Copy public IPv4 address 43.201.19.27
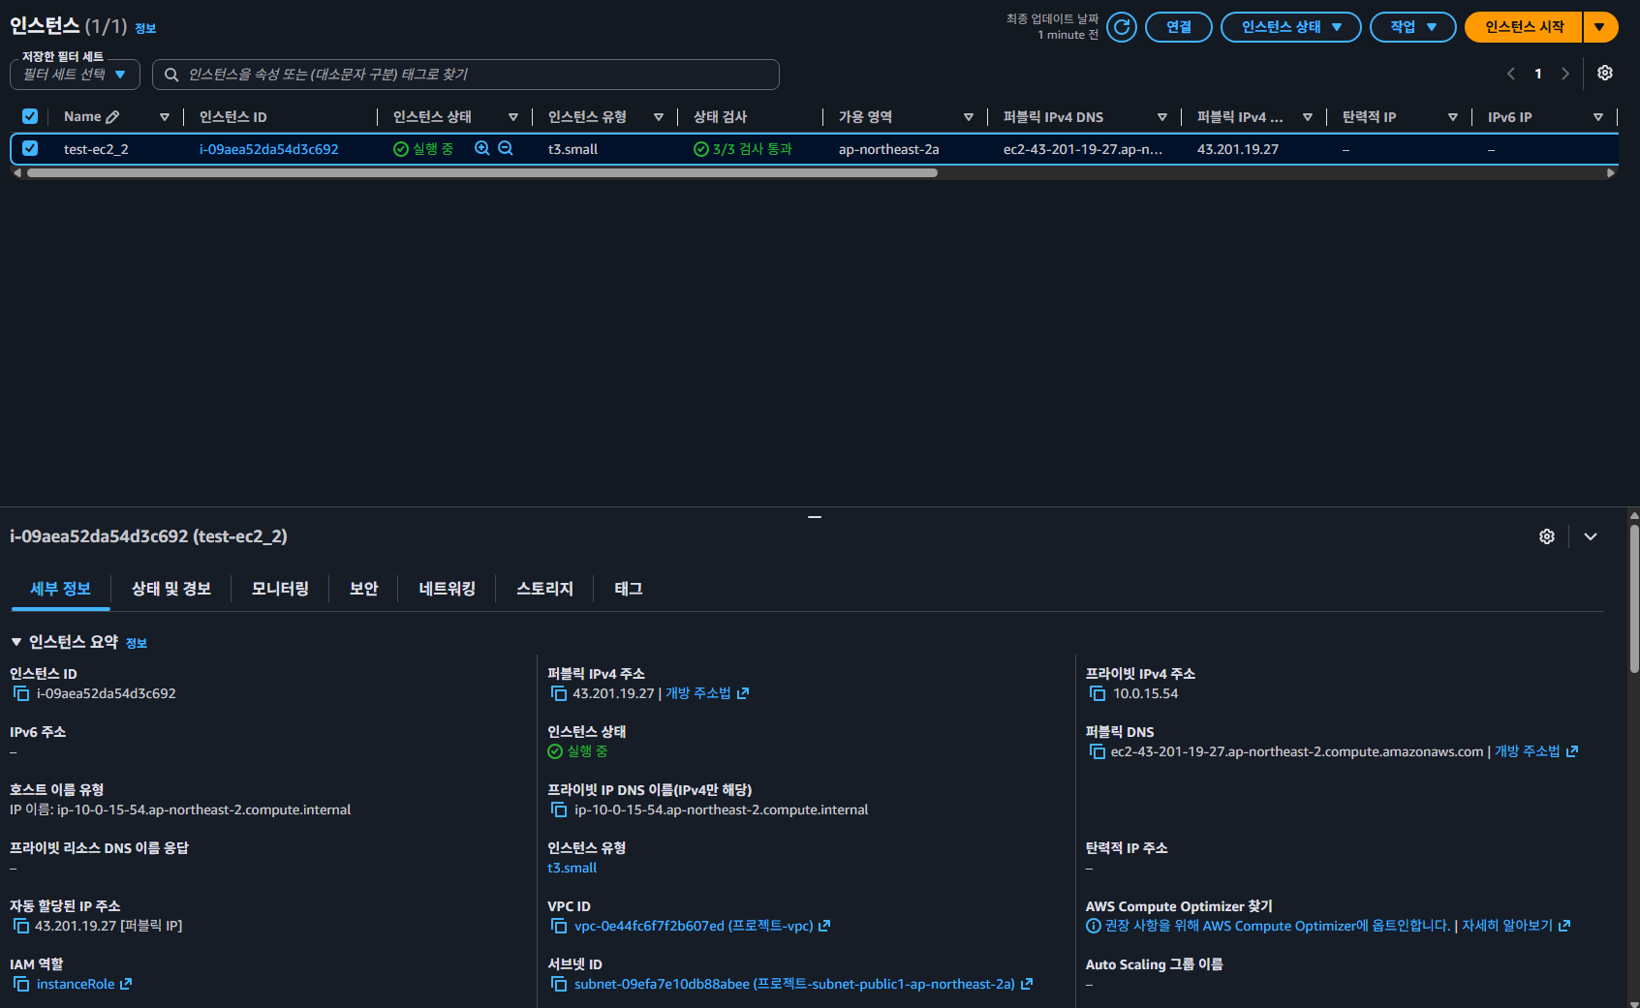Viewport: 1640px width, 1008px height. point(559,693)
